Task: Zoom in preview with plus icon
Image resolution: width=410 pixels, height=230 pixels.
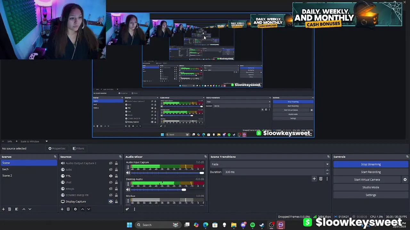Action: (17, 141)
